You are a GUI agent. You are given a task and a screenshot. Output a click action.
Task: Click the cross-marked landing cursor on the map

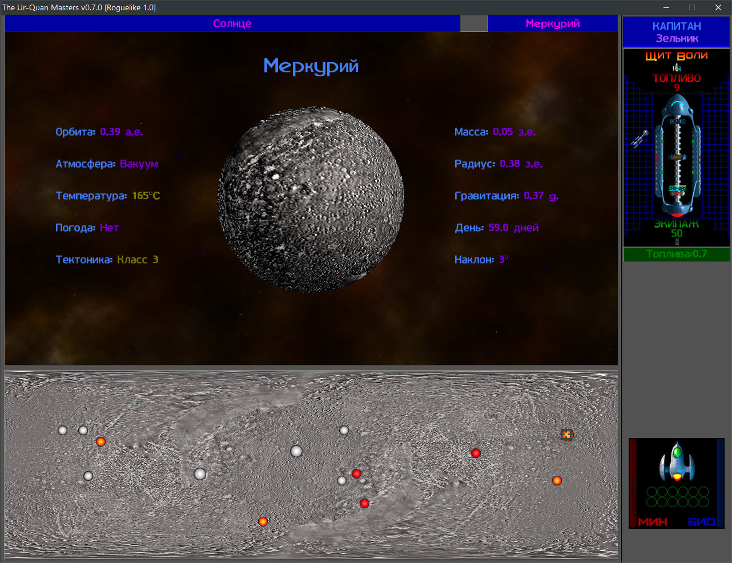click(566, 435)
